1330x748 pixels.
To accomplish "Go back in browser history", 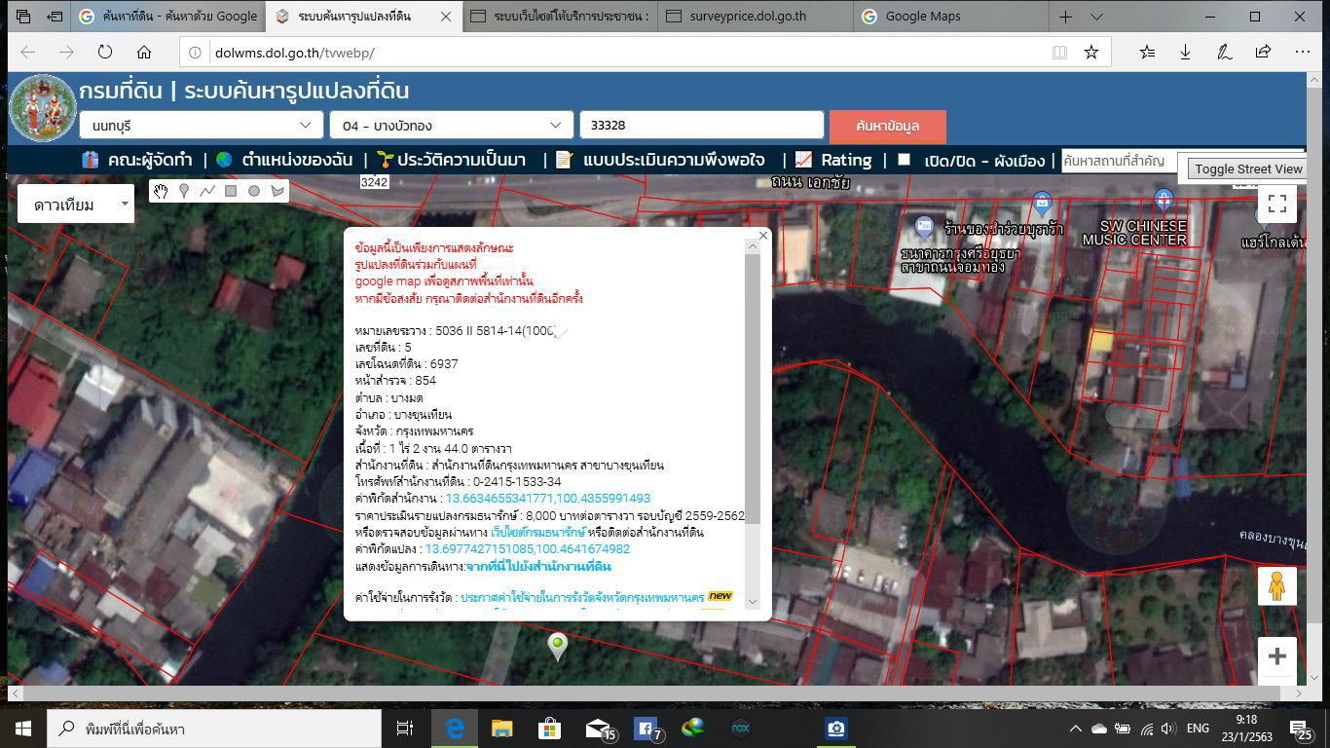I will [x=27, y=53].
